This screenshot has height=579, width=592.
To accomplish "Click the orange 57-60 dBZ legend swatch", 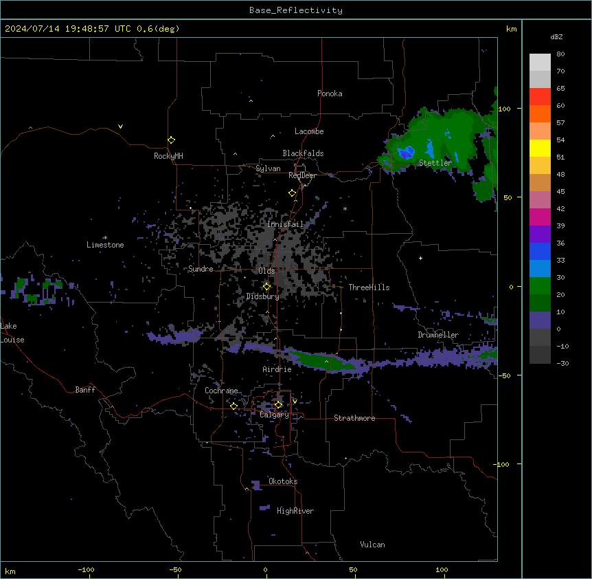I will click(540, 113).
